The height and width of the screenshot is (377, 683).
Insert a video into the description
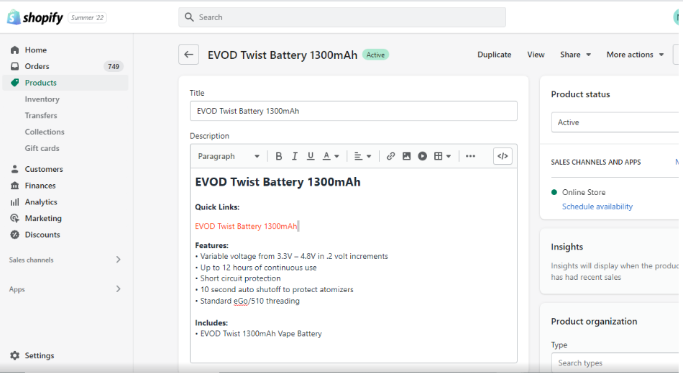tap(423, 156)
